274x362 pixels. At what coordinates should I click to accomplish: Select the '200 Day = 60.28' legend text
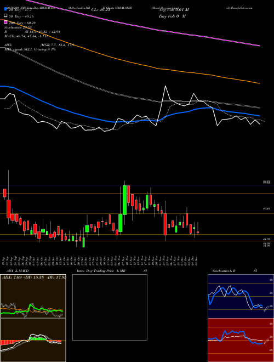click(x=22, y=23)
